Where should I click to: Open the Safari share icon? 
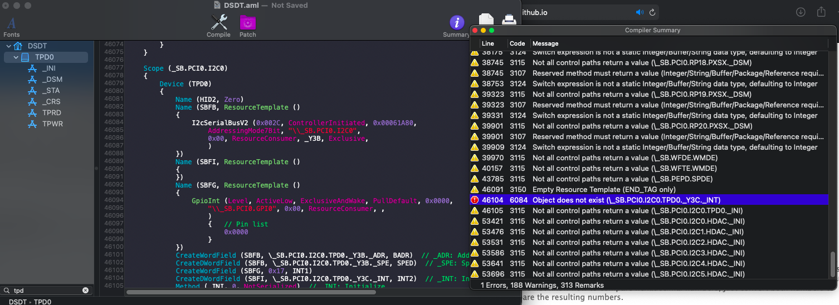821,12
